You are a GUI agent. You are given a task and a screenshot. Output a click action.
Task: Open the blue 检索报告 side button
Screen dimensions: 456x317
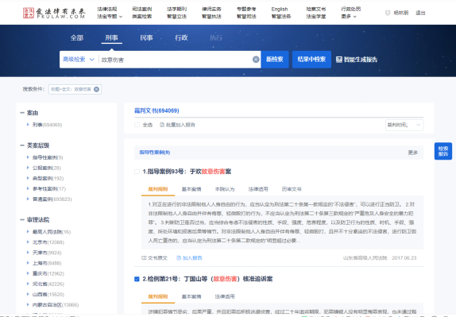[443, 151]
